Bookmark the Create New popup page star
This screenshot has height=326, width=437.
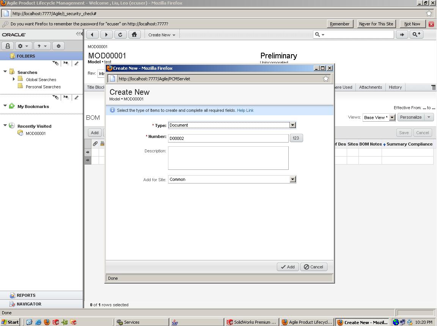(x=326, y=79)
